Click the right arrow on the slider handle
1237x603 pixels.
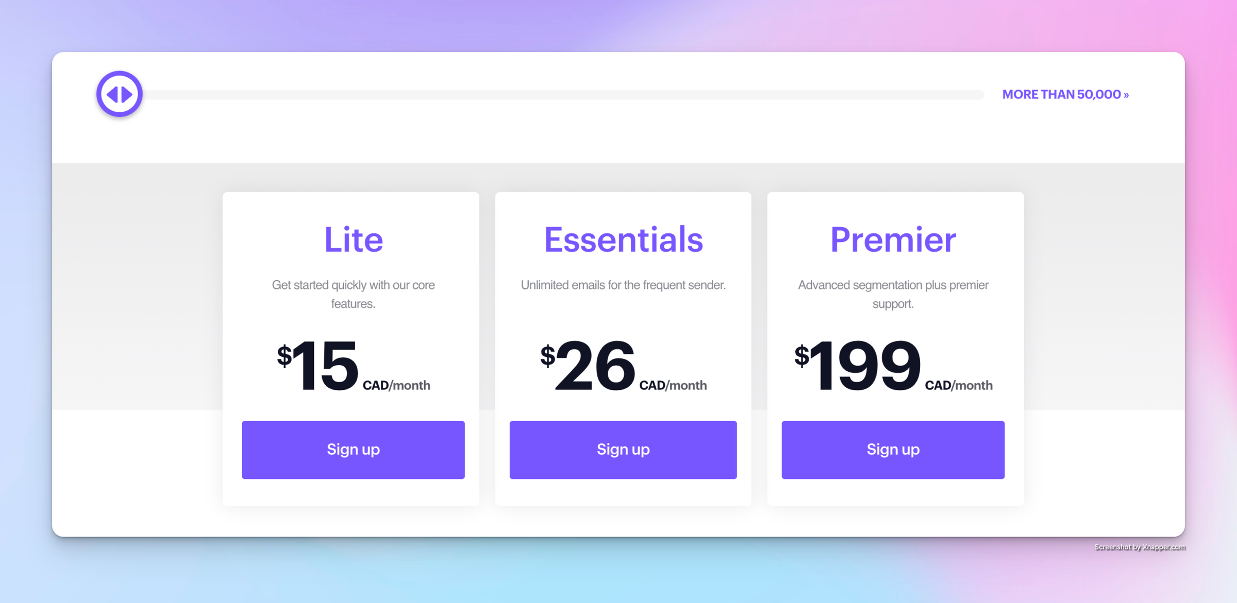pyautogui.click(x=127, y=94)
